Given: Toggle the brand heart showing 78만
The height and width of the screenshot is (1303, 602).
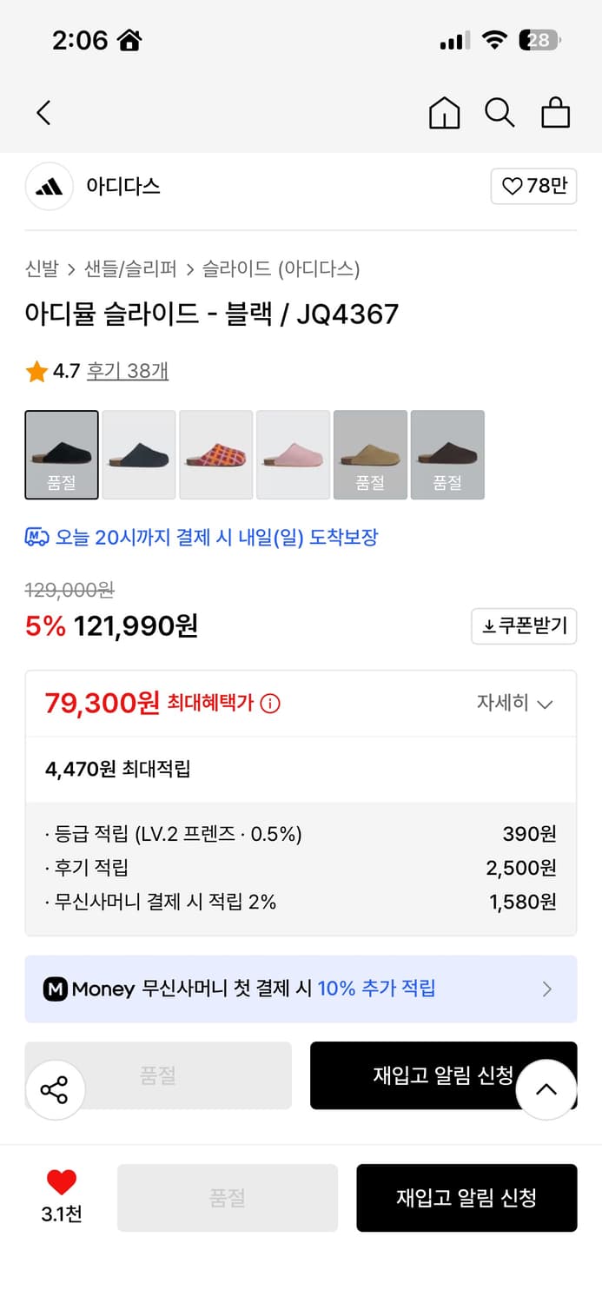Looking at the screenshot, I should point(533,187).
